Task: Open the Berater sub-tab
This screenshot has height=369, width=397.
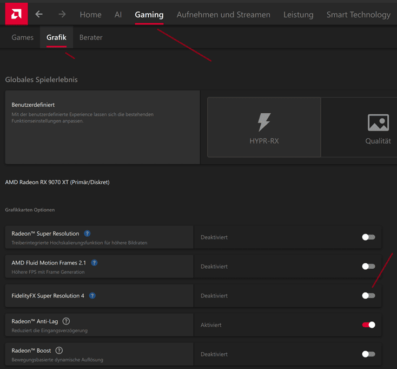Action: [91, 37]
